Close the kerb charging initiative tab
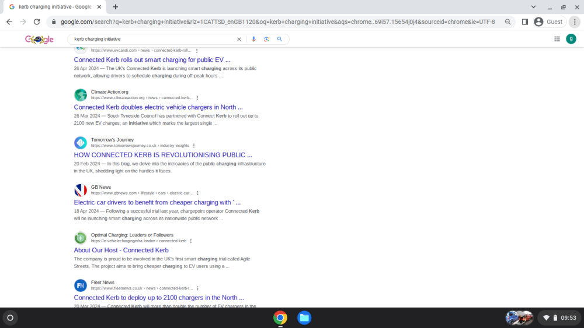This screenshot has width=584, height=328. coord(99,6)
